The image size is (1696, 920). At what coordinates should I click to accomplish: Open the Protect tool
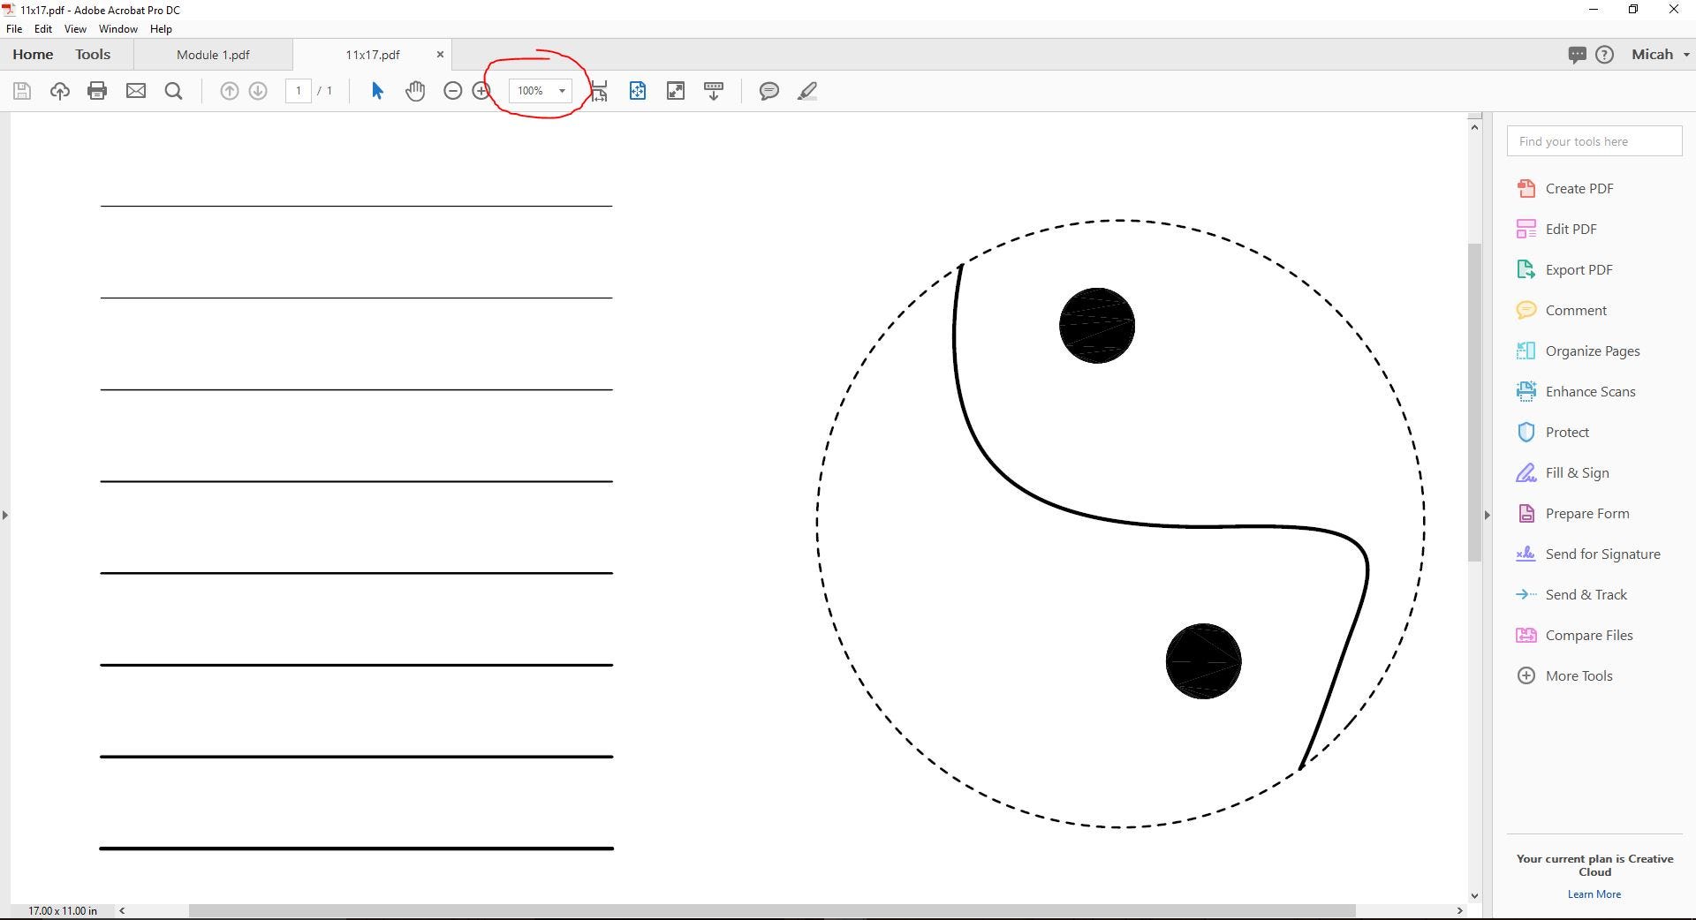tap(1552, 433)
